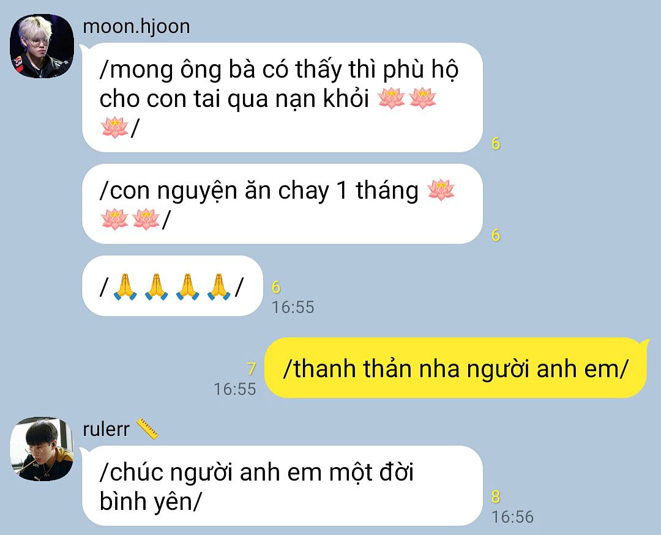The image size is (661, 535).
Task: Select the message starting 'mong ông bà'
Action: click(x=282, y=97)
